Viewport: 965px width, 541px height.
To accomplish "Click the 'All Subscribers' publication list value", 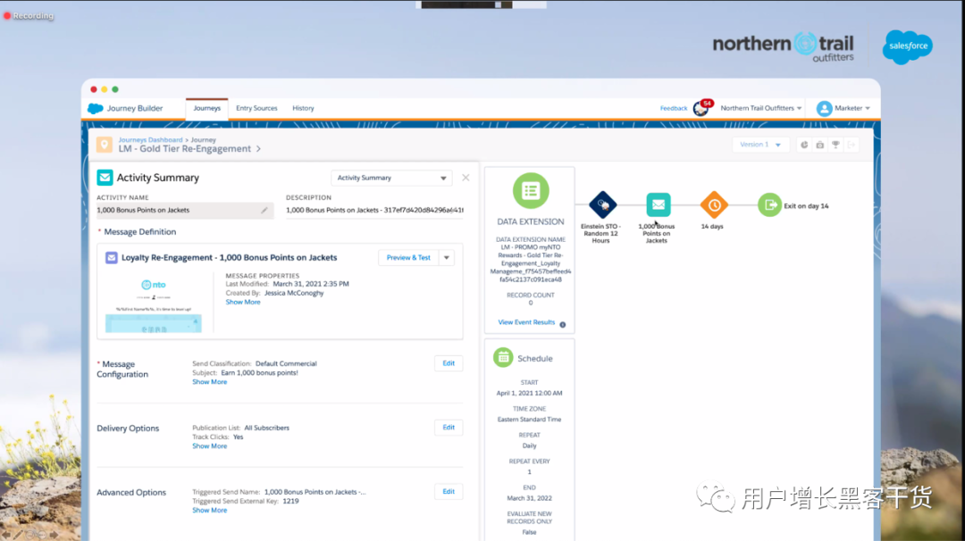I will coord(266,428).
